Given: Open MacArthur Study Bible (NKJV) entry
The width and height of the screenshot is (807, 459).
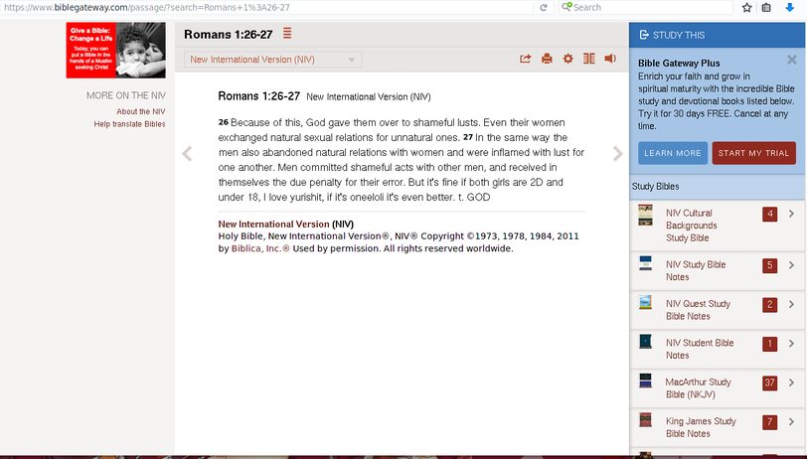Looking at the screenshot, I should 698,388.
